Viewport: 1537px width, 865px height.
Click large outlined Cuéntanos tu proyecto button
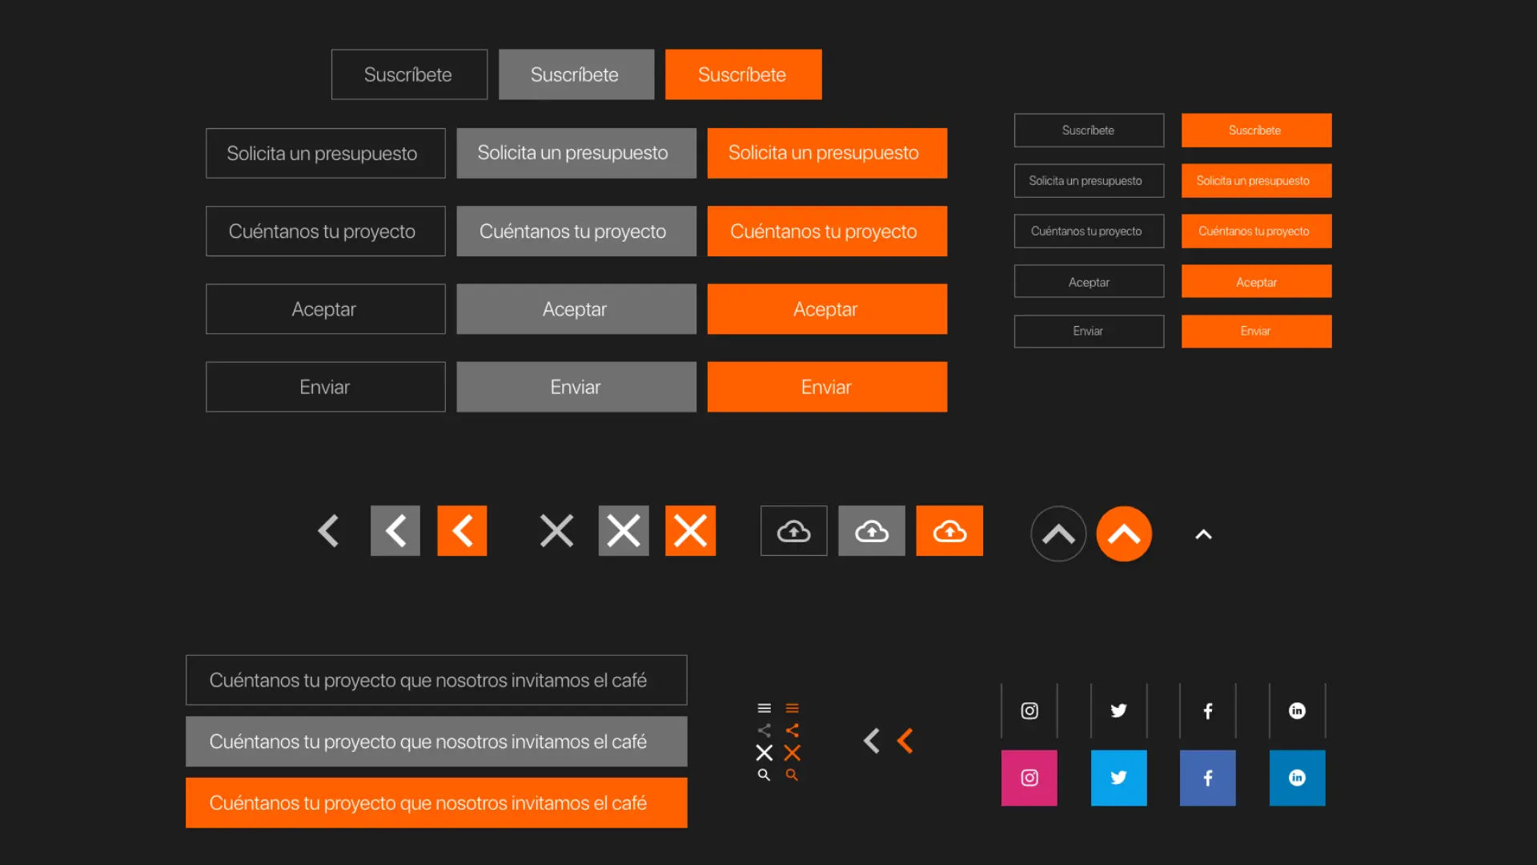click(x=325, y=231)
